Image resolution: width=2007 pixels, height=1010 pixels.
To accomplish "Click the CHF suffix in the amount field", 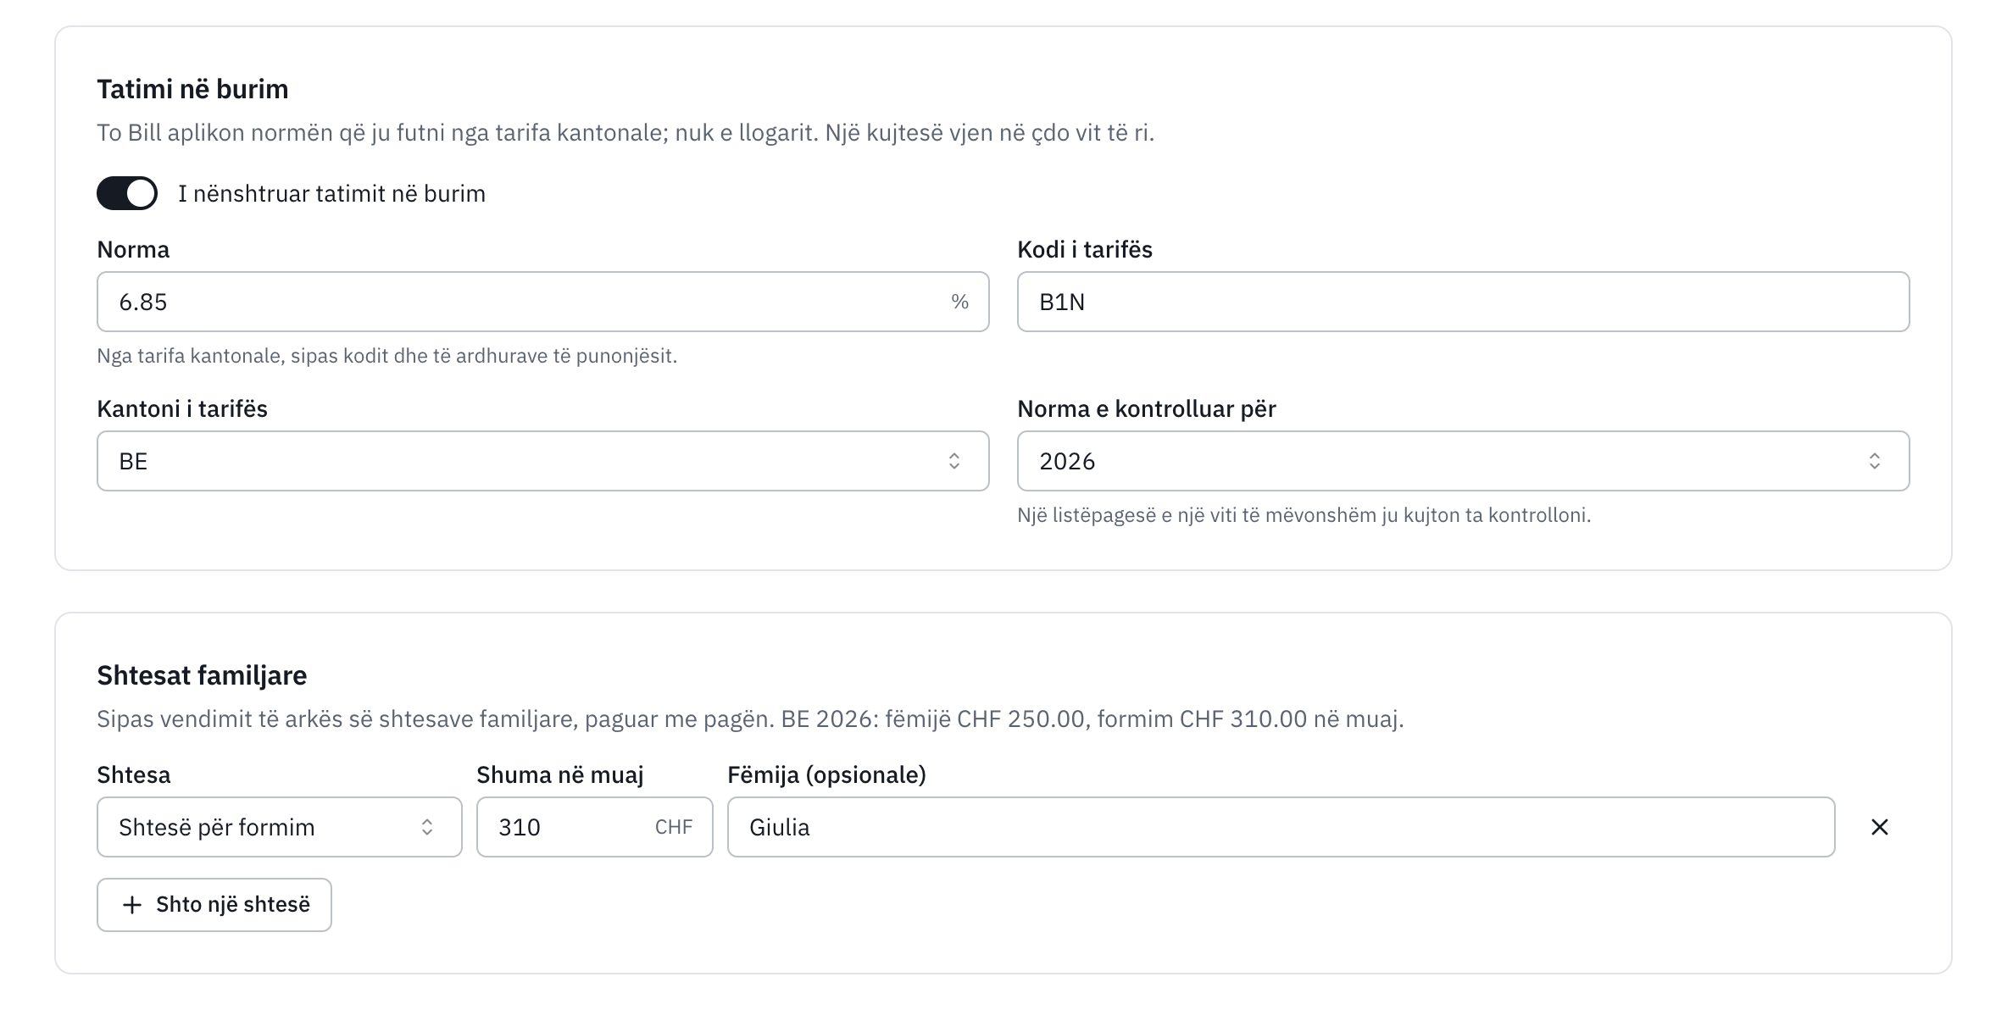I will [674, 827].
